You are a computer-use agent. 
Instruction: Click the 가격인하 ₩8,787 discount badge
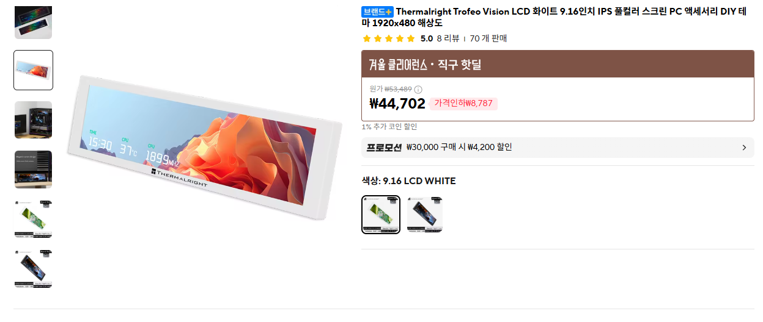(x=463, y=104)
